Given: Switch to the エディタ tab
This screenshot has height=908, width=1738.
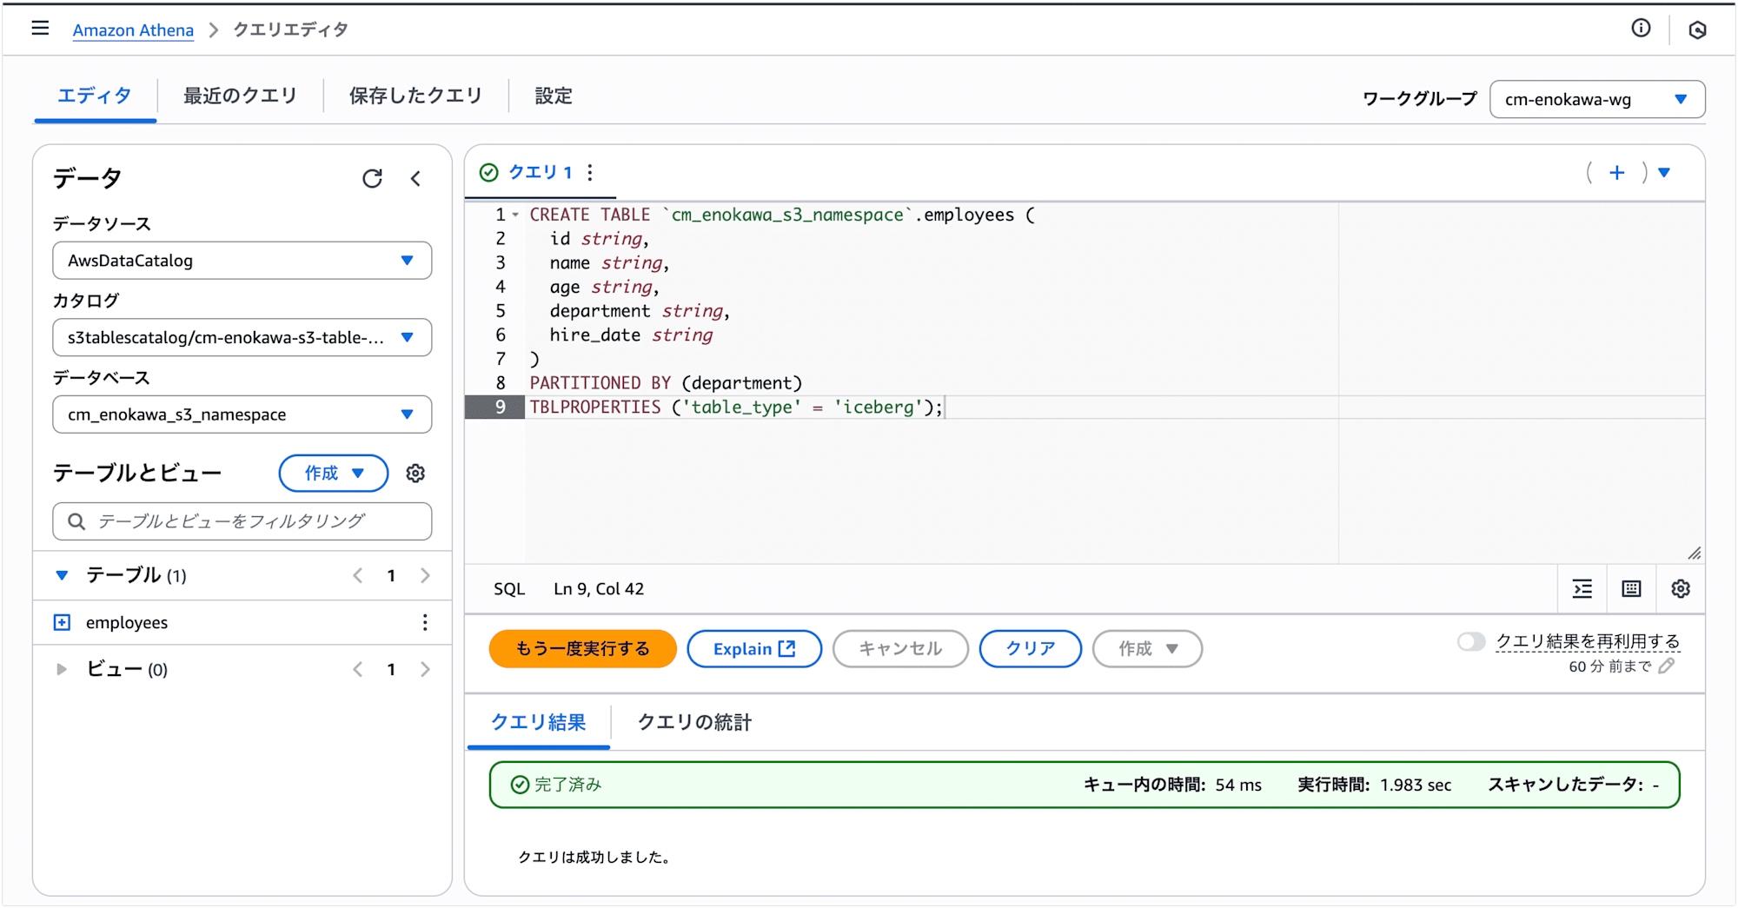Looking at the screenshot, I should [x=95, y=96].
